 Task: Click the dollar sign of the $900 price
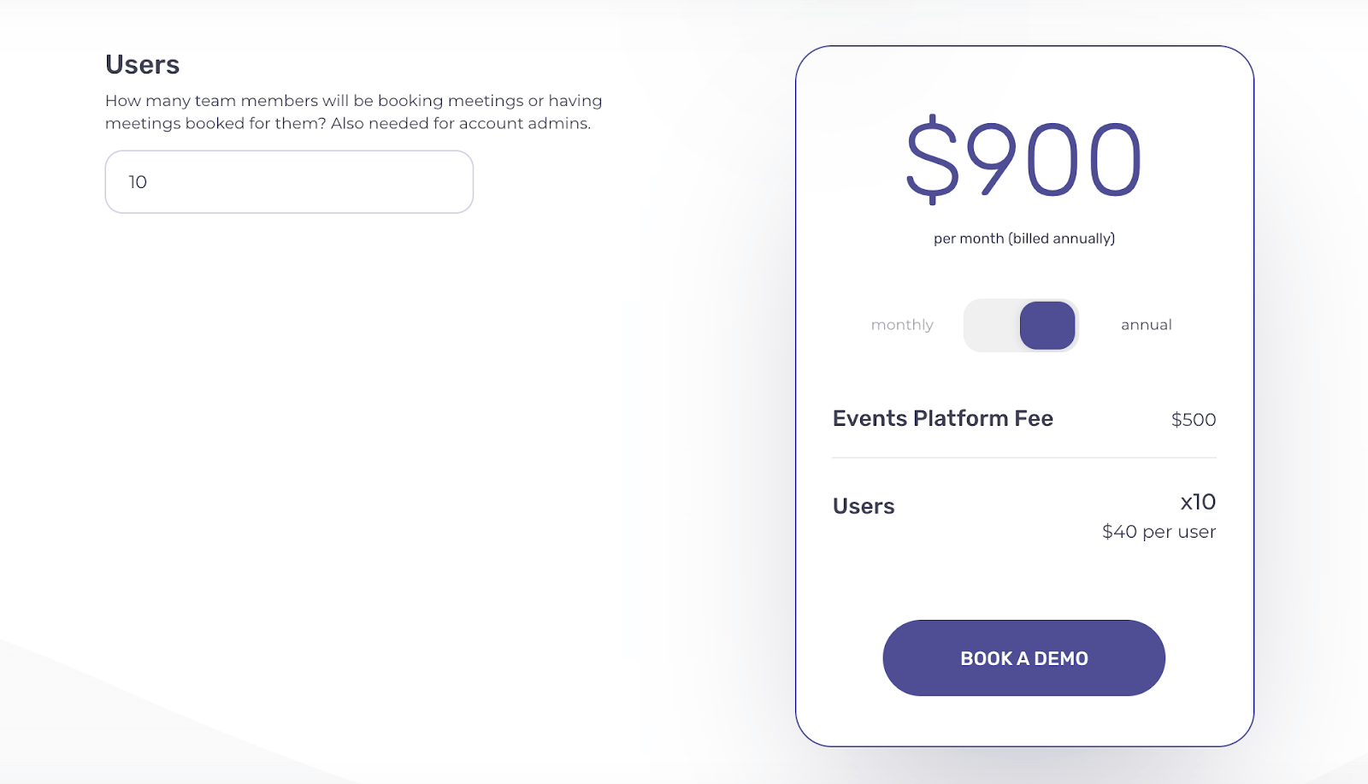pos(932,160)
